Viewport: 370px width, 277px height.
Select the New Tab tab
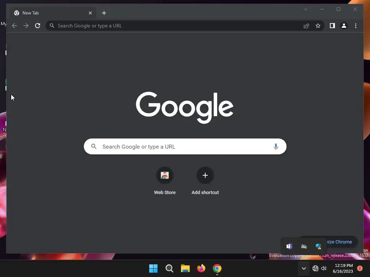click(53, 13)
